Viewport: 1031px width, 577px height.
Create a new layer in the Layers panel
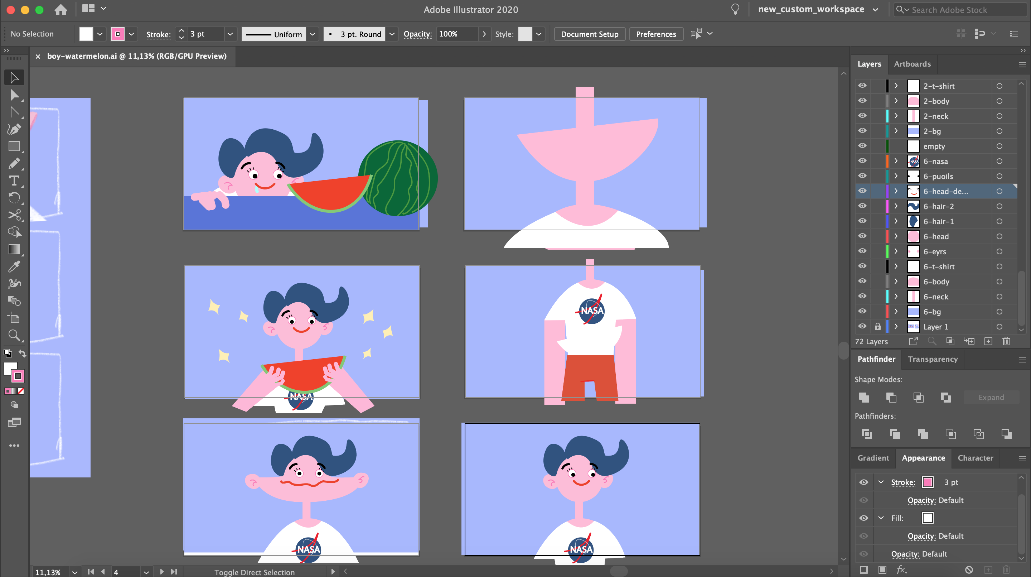click(988, 341)
